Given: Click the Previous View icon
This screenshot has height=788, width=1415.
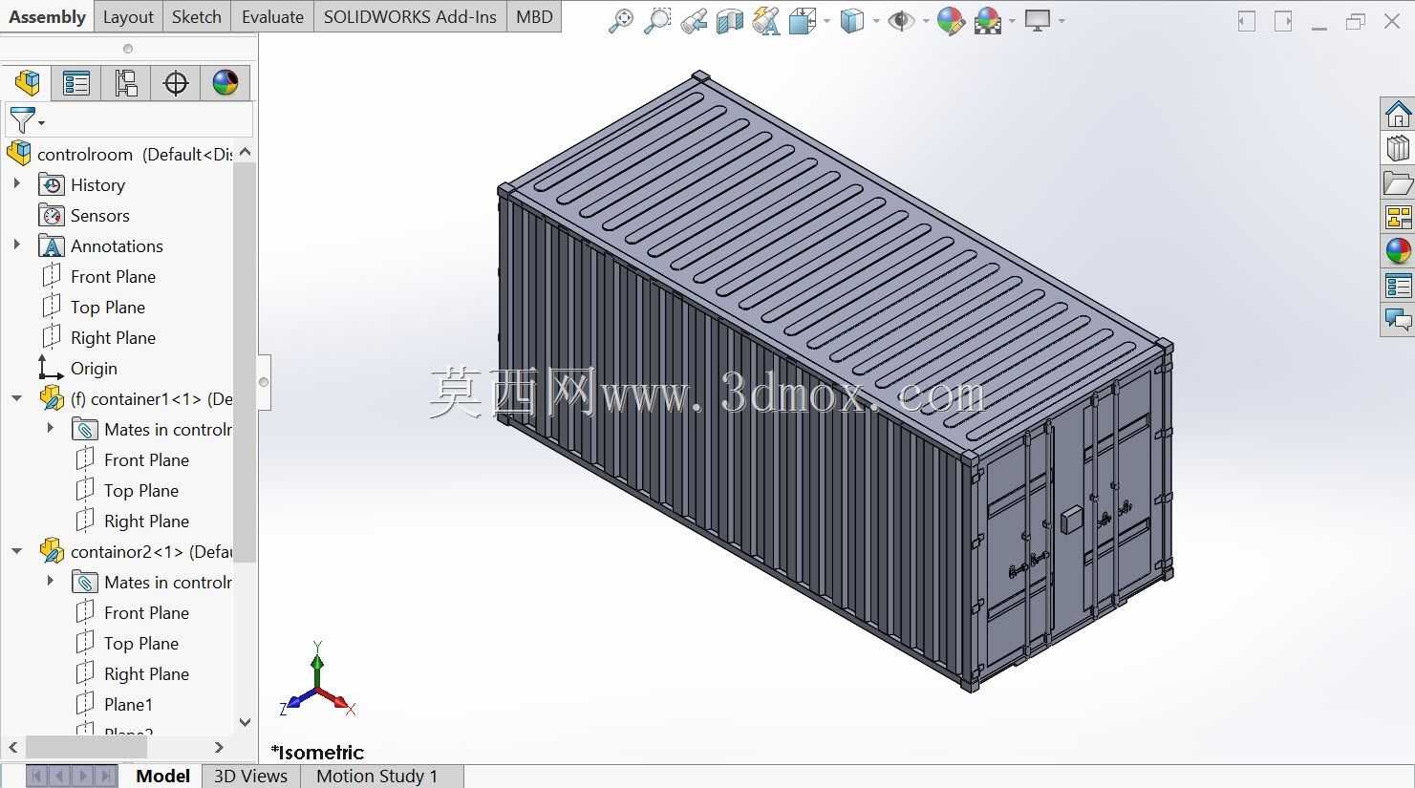Looking at the screenshot, I should pyautogui.click(x=694, y=21).
